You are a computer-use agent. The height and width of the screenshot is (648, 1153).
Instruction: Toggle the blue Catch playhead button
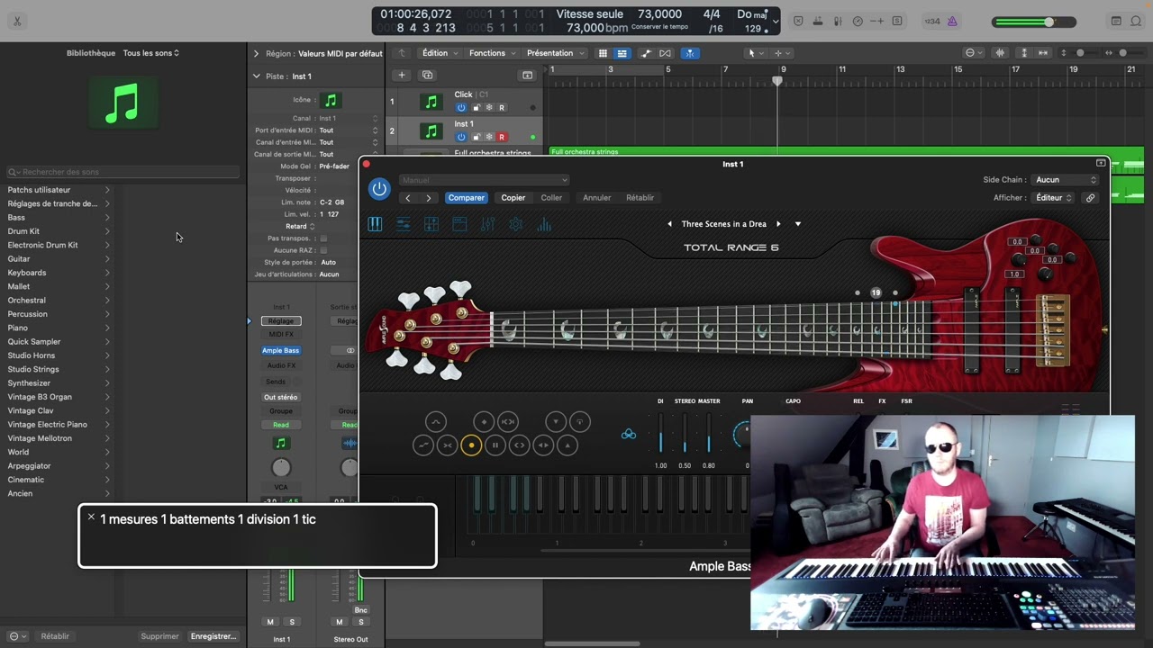pyautogui.click(x=689, y=53)
